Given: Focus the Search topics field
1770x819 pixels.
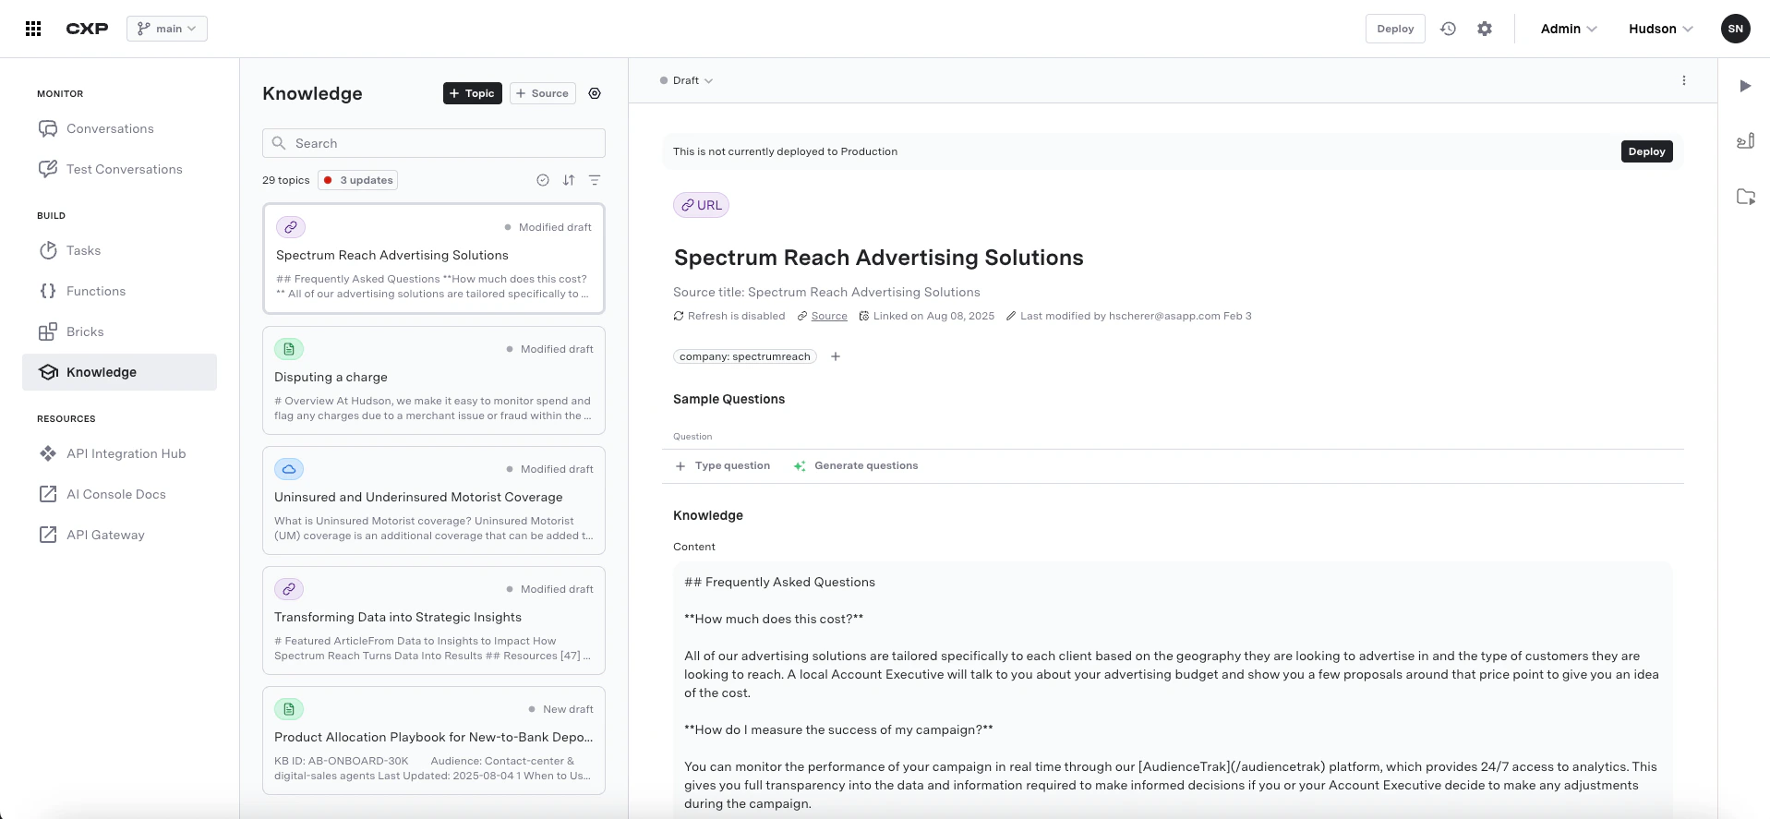Looking at the screenshot, I should pyautogui.click(x=434, y=143).
